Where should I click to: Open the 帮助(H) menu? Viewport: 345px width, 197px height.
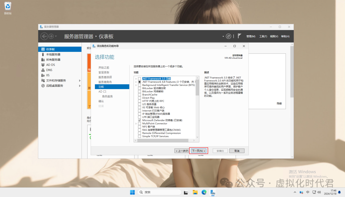point(285,36)
